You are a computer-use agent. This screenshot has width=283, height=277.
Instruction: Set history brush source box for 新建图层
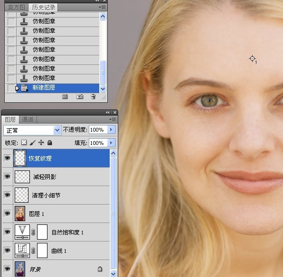click(11, 88)
